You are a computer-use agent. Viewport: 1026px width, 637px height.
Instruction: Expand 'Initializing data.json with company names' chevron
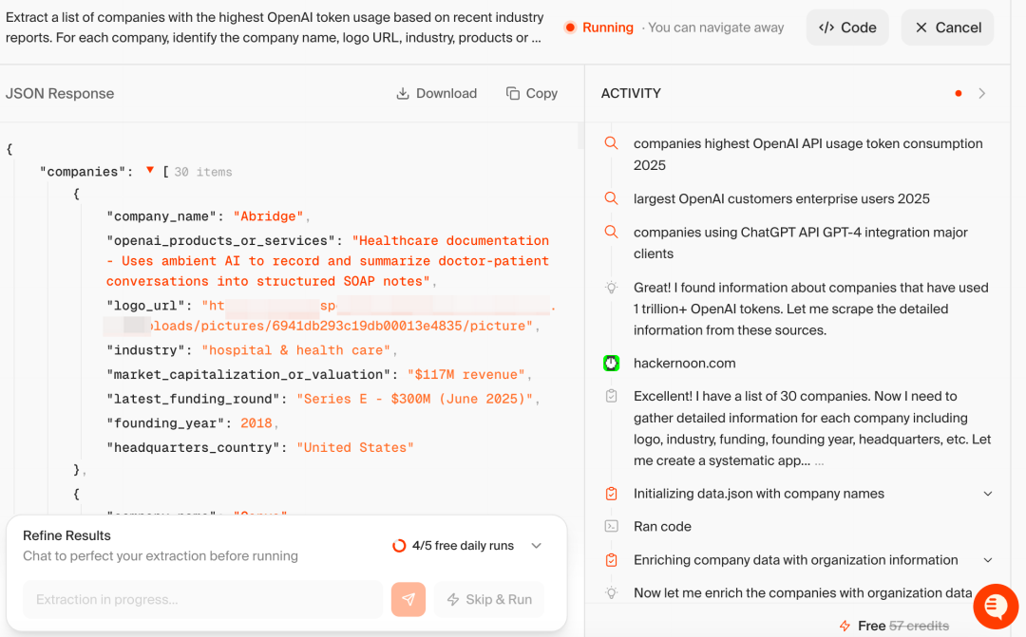click(988, 494)
